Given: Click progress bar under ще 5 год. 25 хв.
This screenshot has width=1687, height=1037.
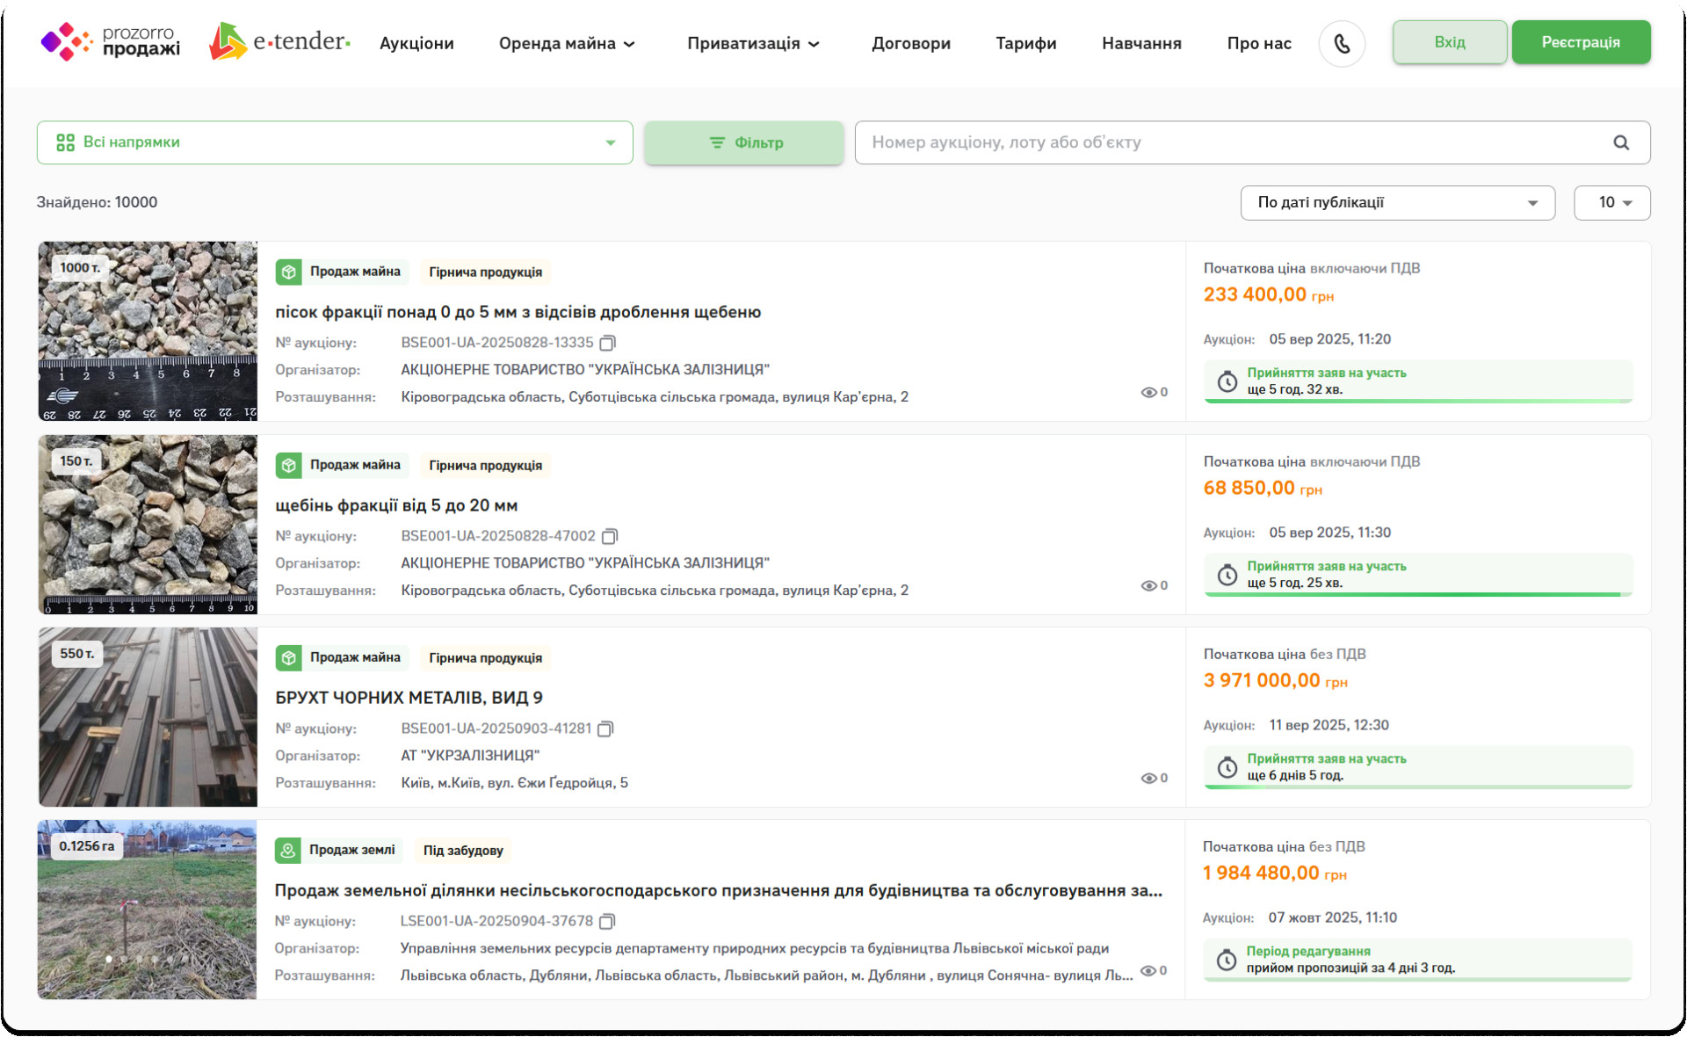Looking at the screenshot, I should [1418, 595].
